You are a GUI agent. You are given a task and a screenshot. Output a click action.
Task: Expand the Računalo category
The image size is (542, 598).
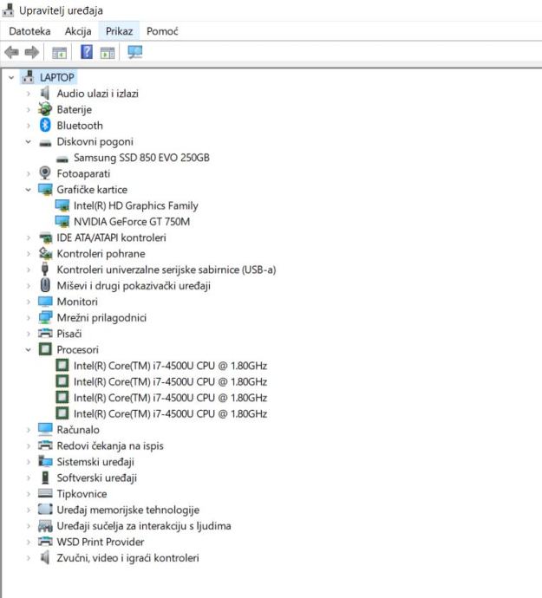point(29,430)
